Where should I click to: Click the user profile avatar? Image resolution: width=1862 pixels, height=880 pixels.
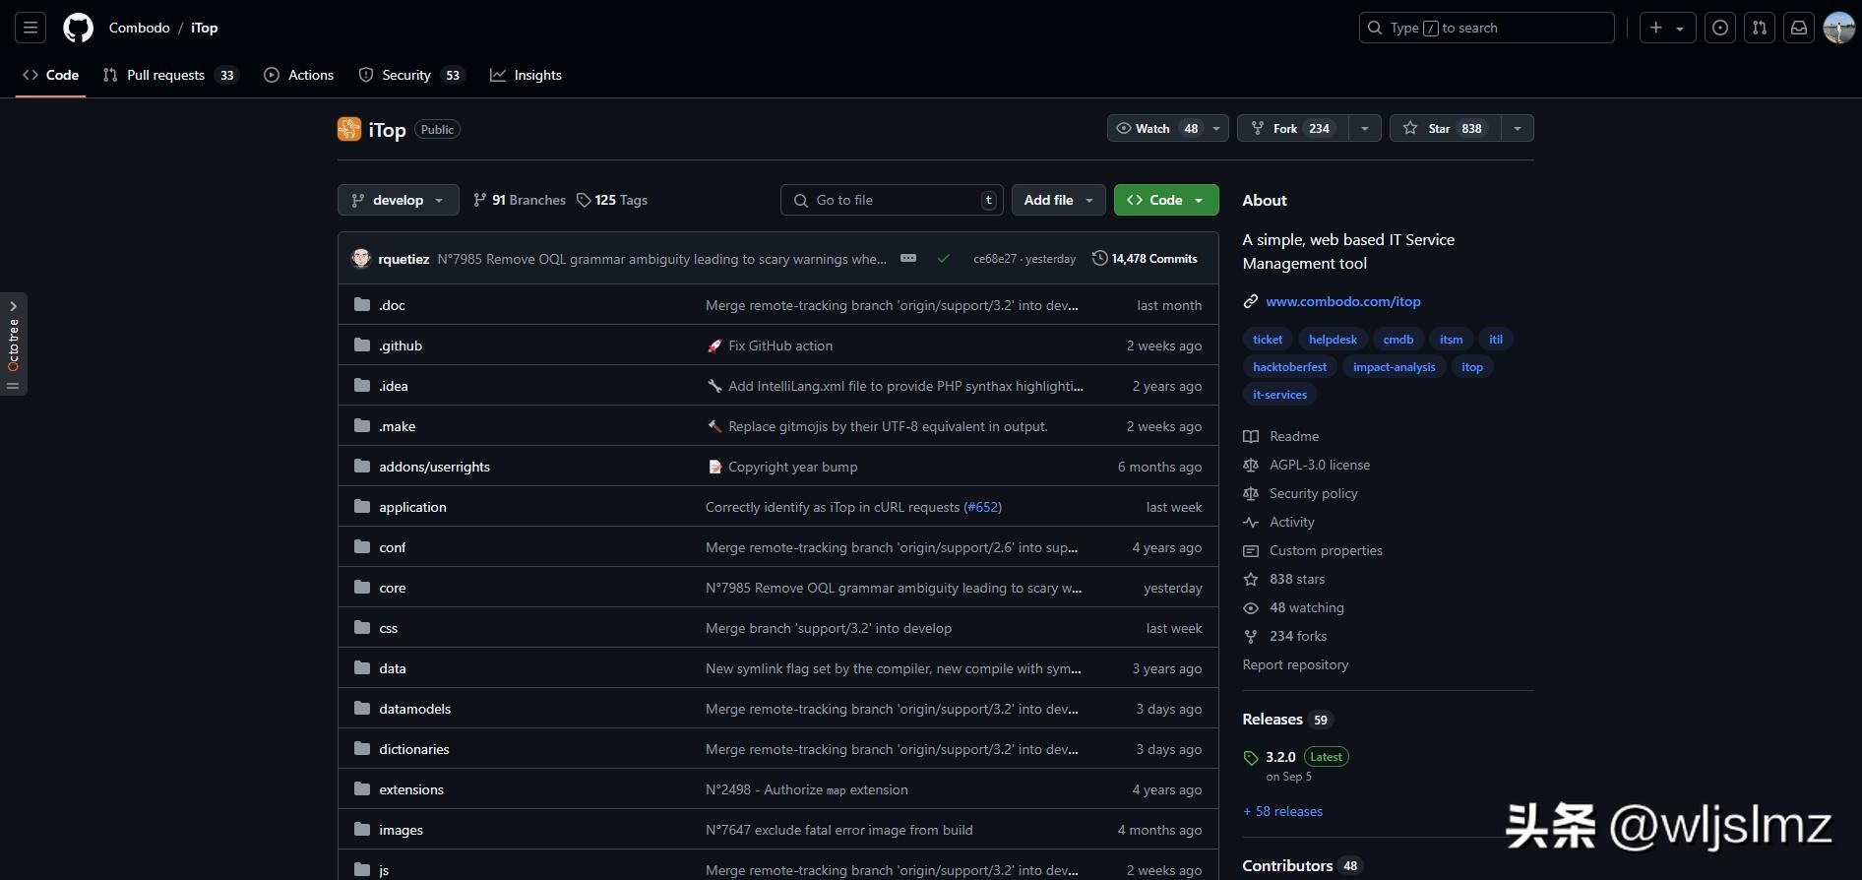pyautogui.click(x=1838, y=28)
